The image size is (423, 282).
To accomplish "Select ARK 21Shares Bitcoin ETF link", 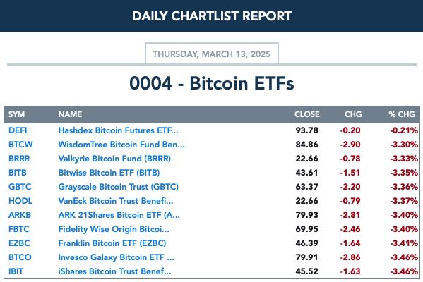I will pos(119,215).
